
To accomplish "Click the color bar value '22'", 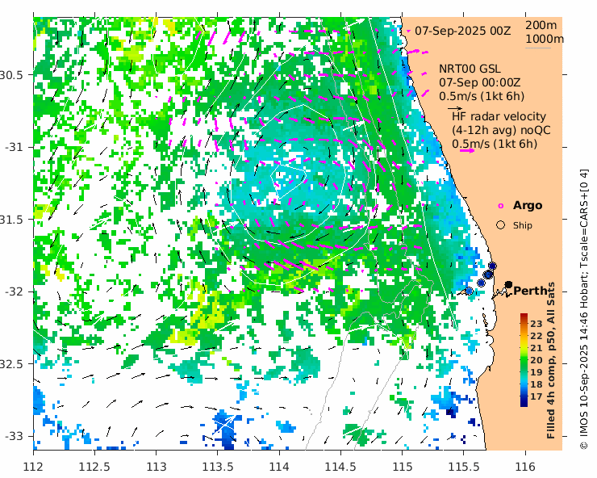I will coord(536,336).
